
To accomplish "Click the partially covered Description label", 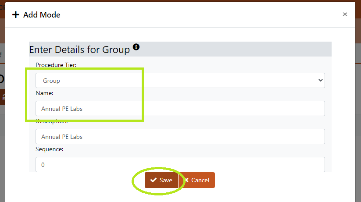I will tap(52, 121).
